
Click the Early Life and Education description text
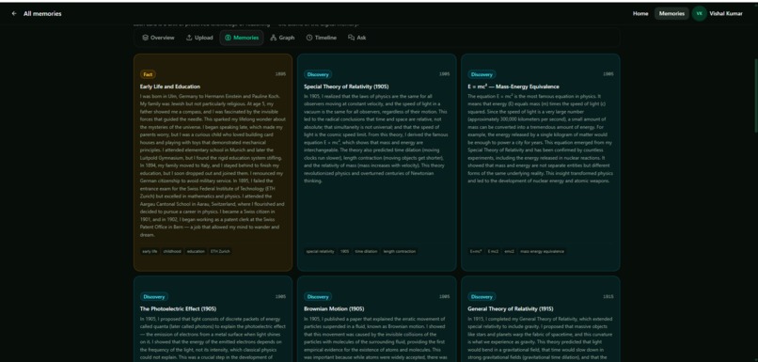pyautogui.click(x=213, y=165)
